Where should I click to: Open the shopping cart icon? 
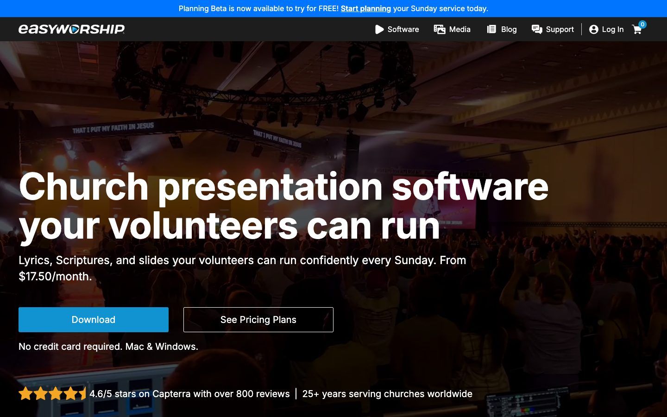[x=637, y=30]
